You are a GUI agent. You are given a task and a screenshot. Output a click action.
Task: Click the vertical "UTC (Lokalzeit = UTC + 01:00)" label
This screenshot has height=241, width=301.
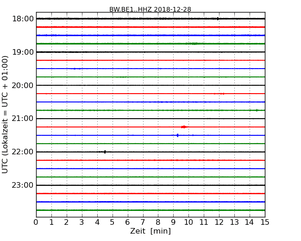coord(5,114)
